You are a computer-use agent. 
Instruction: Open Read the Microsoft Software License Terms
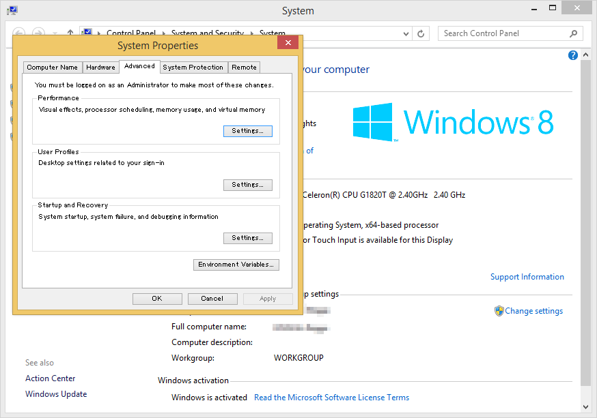pos(331,398)
